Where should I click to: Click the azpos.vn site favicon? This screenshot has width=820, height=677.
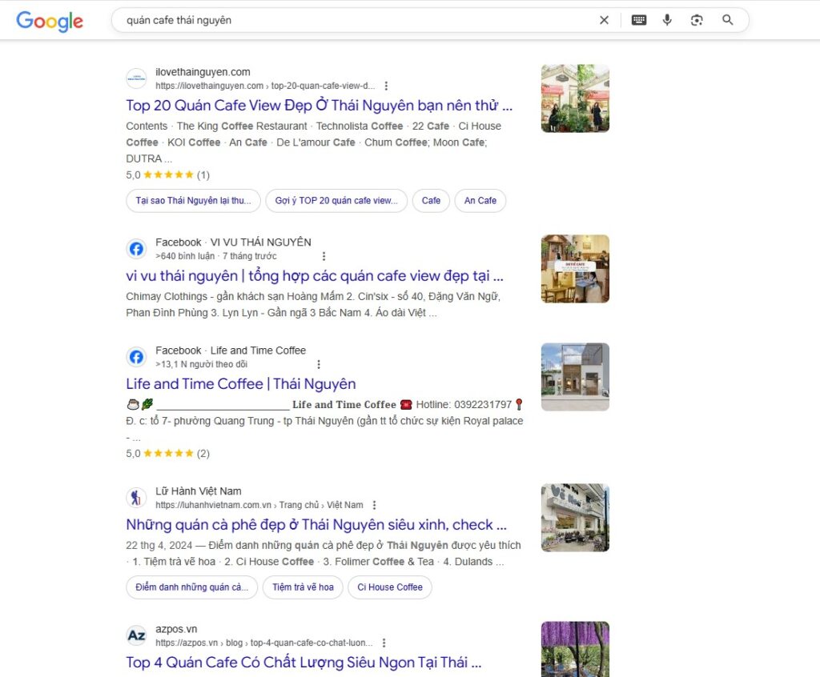[137, 635]
